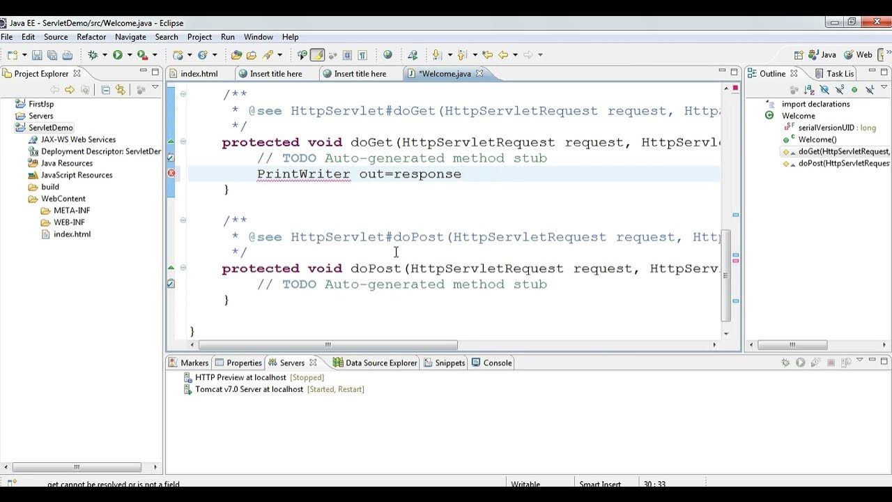The width and height of the screenshot is (892, 502).
Task: Click Back navigation arrow in main toolbar
Action: pyautogui.click(x=503, y=54)
